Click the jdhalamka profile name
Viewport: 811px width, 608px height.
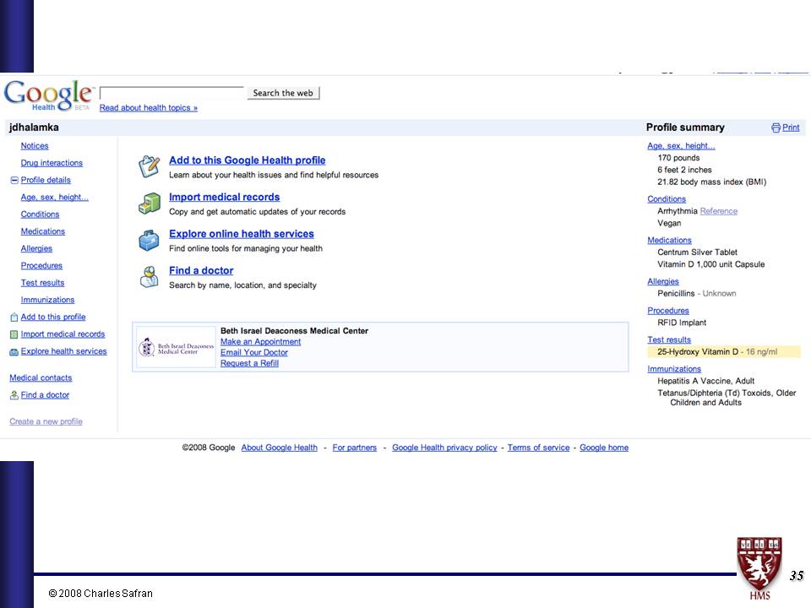click(34, 128)
